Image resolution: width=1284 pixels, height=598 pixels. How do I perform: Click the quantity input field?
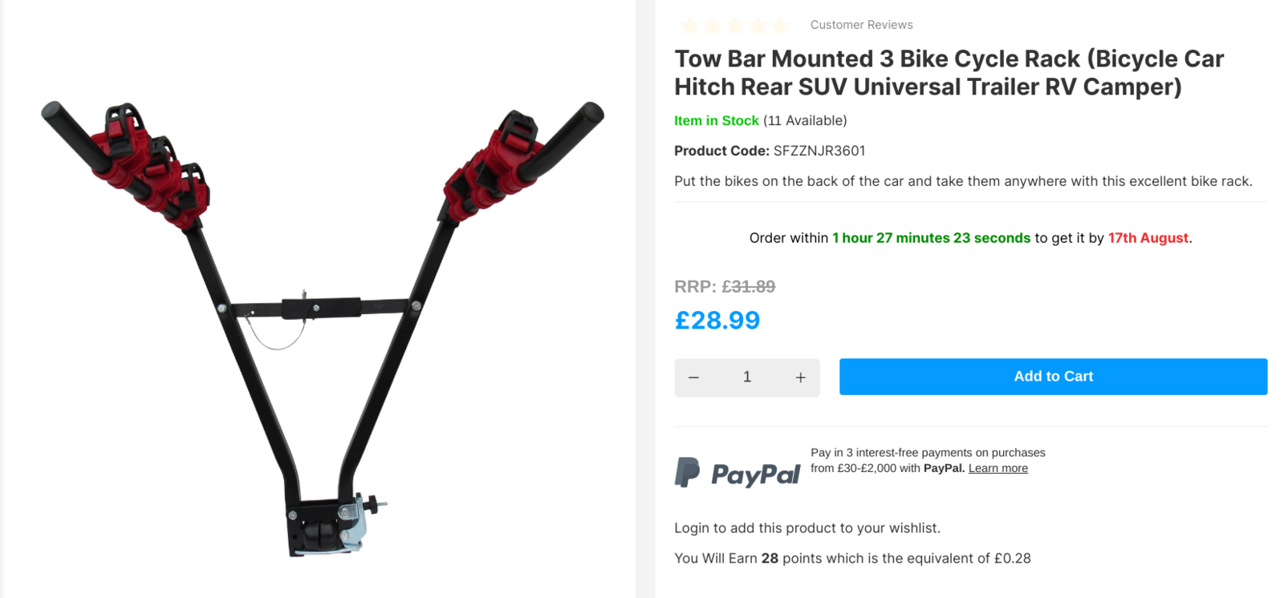(x=747, y=378)
